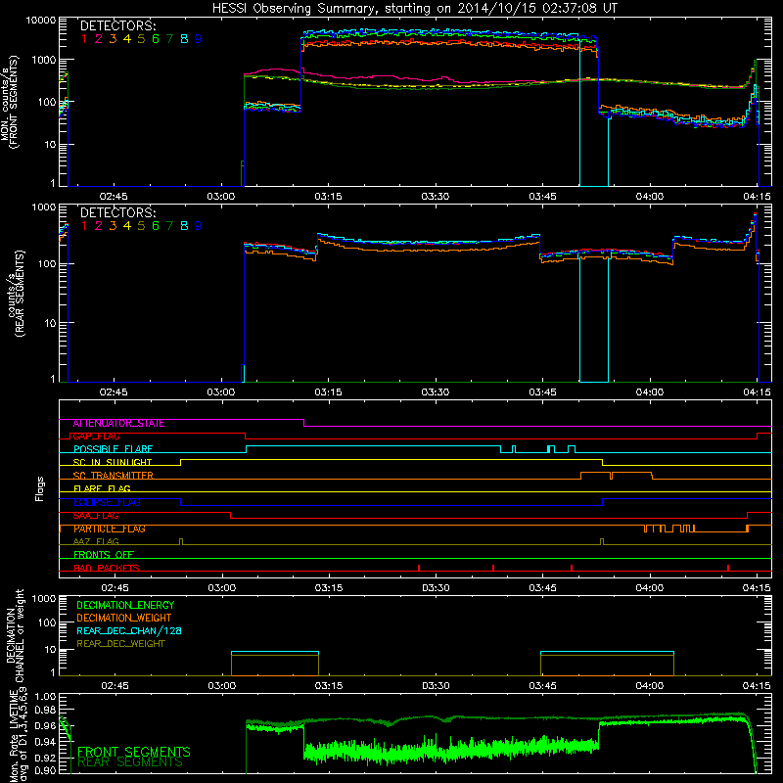Select detector number 9 in front segments legend
Screen dimensions: 783x783
click(x=199, y=39)
